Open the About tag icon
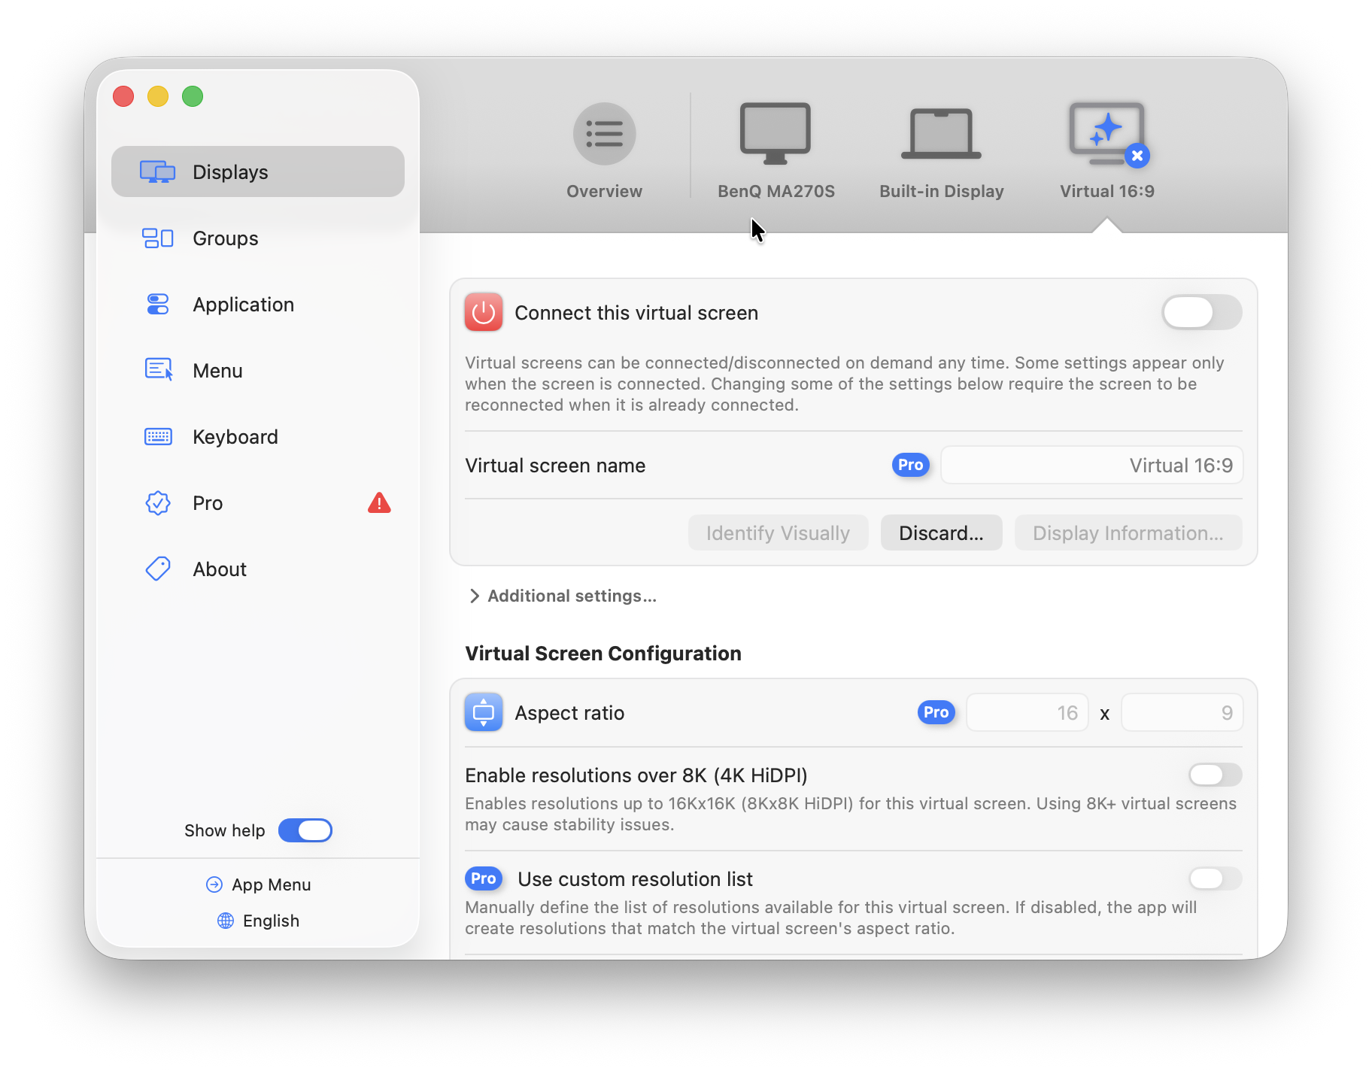This screenshot has width=1372, height=1071. (158, 569)
